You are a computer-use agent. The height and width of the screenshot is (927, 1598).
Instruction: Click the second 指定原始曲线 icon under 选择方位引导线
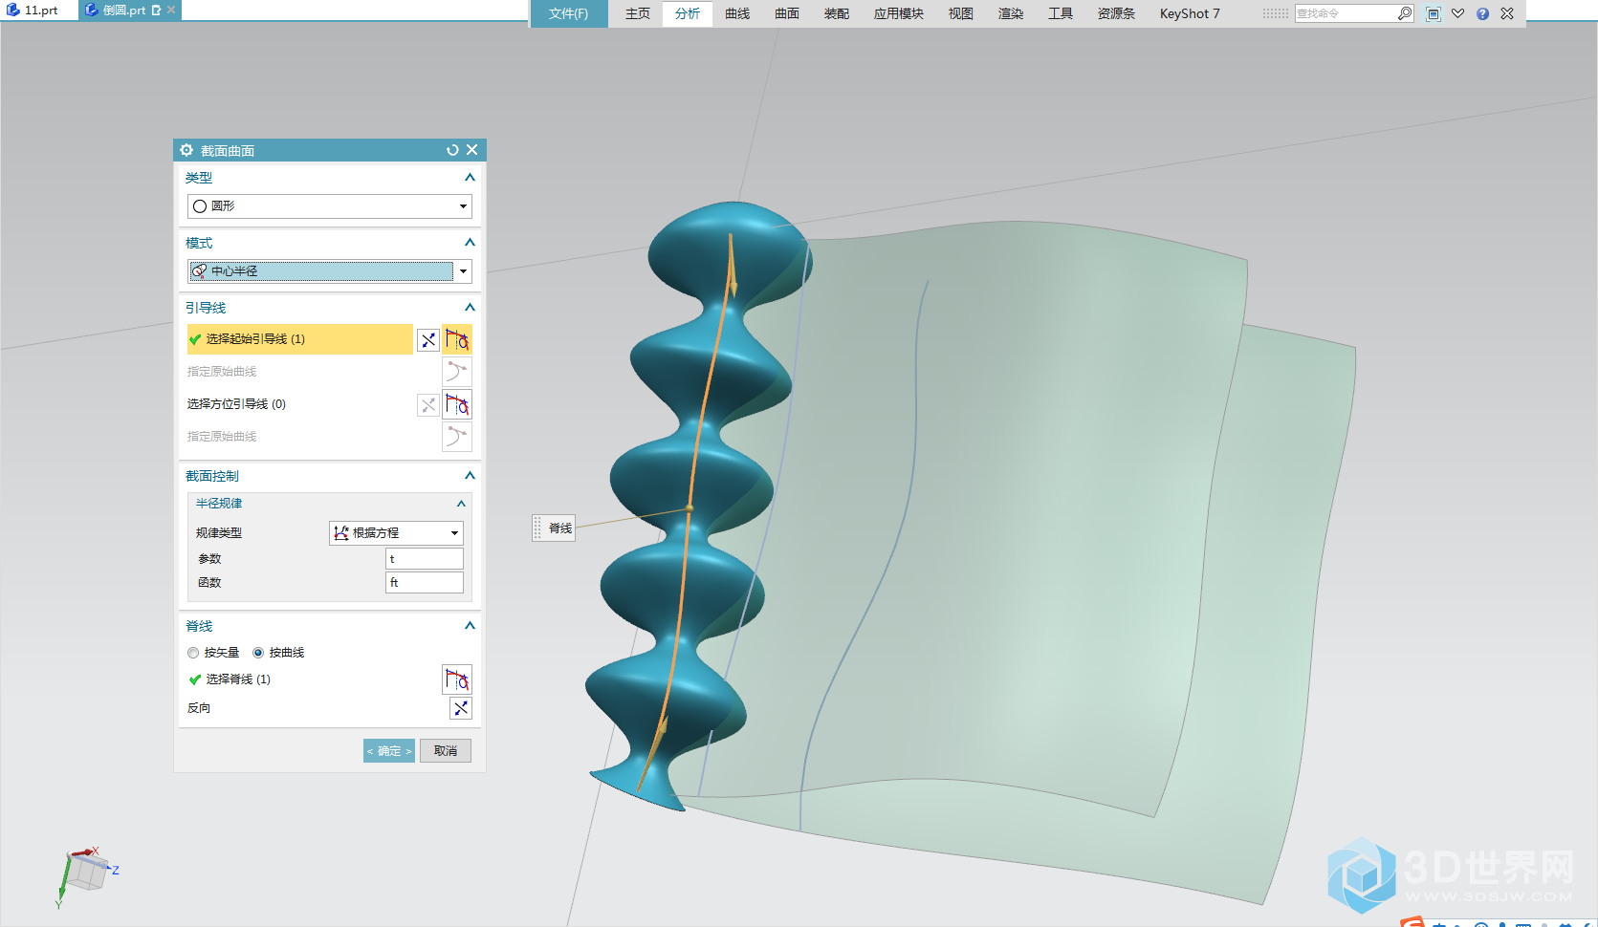(x=457, y=437)
